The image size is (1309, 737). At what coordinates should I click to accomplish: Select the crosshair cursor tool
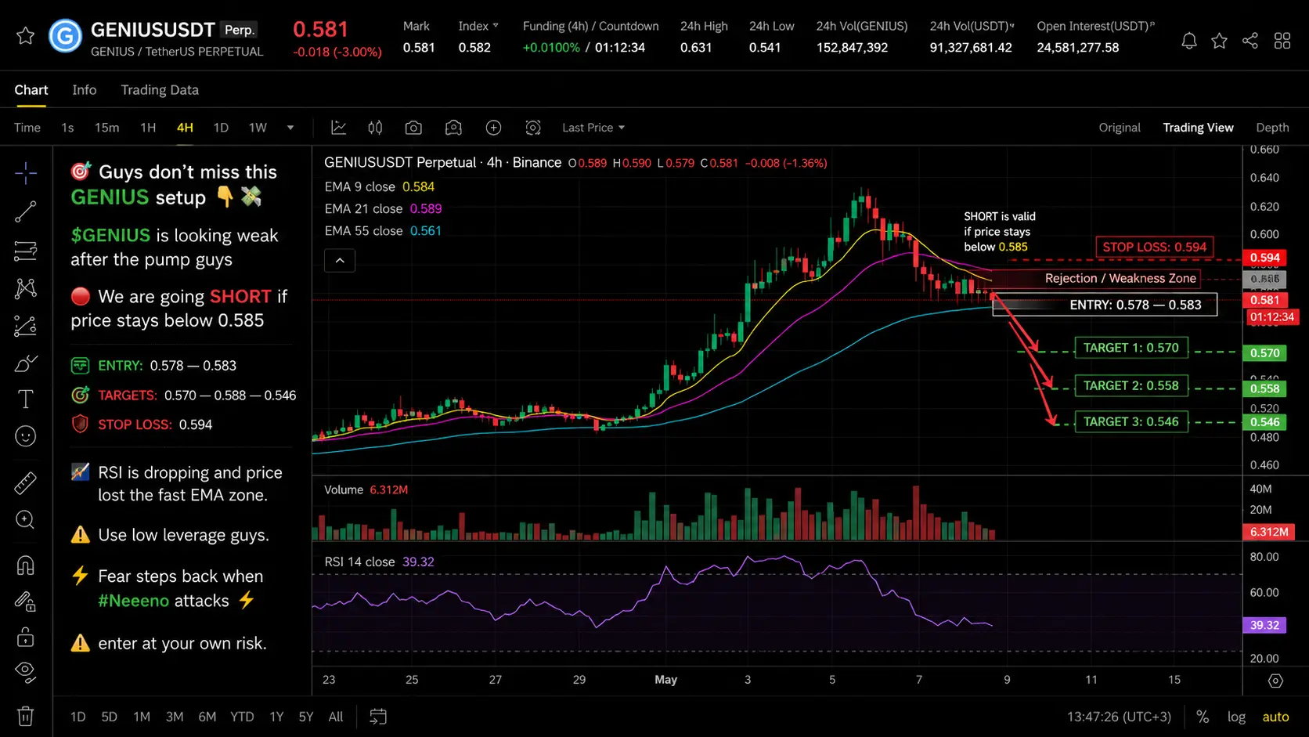pos(26,173)
